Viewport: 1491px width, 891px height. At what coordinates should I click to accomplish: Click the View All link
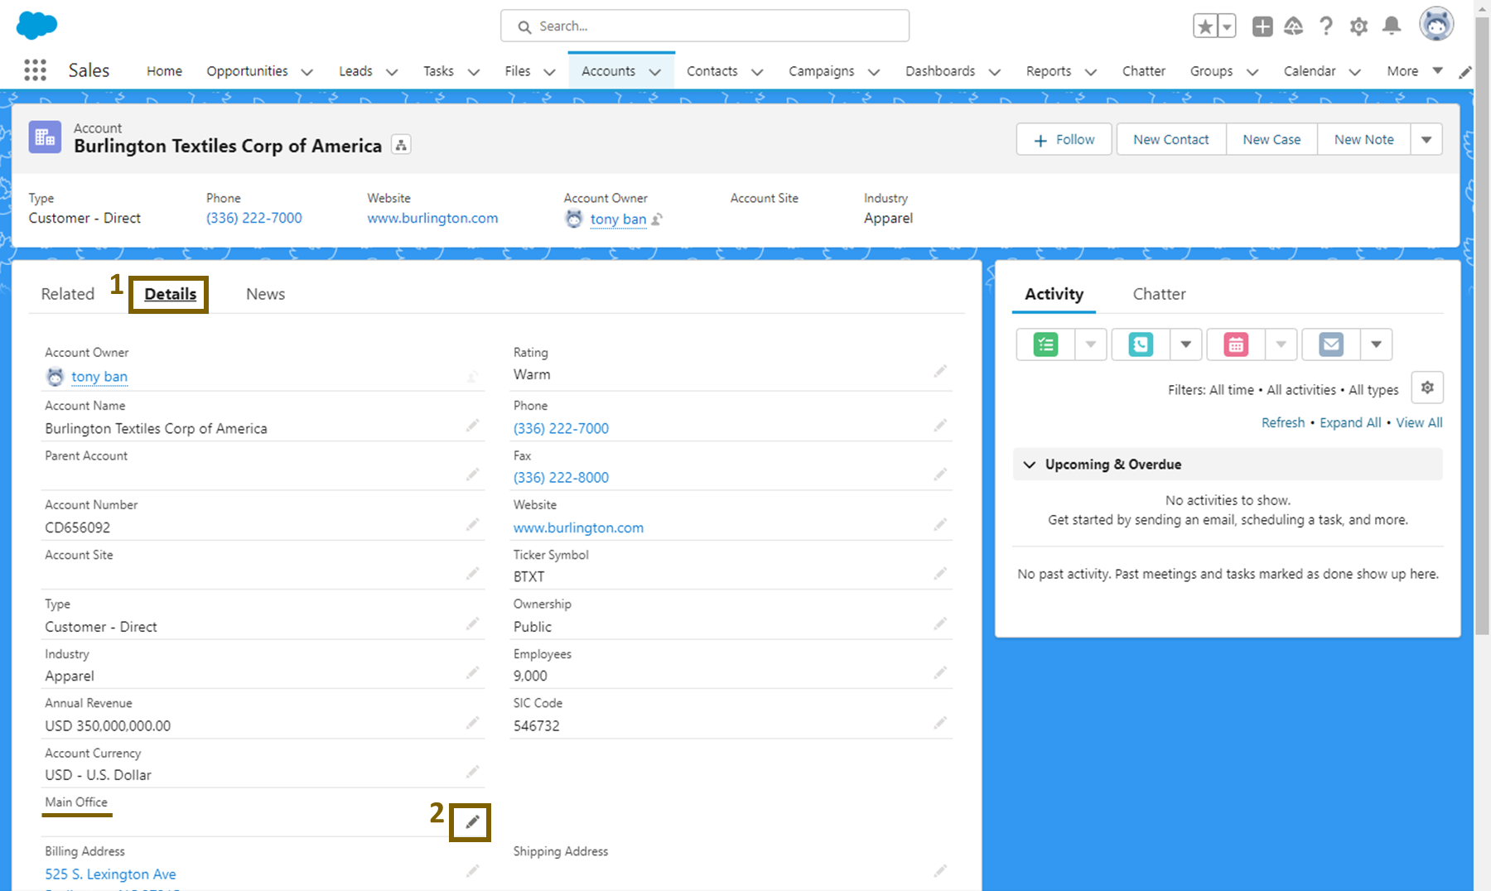tap(1419, 422)
